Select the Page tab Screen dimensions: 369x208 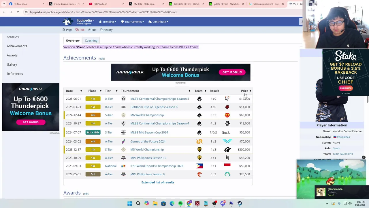[x=67, y=30]
